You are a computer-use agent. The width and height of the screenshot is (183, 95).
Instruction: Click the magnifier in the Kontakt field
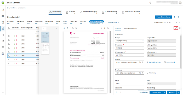coord(143,62)
